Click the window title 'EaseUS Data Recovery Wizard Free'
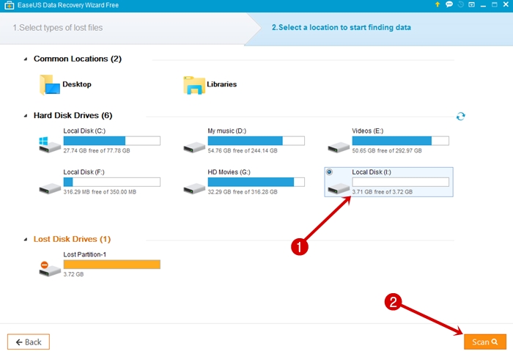Image resolution: width=513 pixels, height=354 pixels. [x=68, y=5]
